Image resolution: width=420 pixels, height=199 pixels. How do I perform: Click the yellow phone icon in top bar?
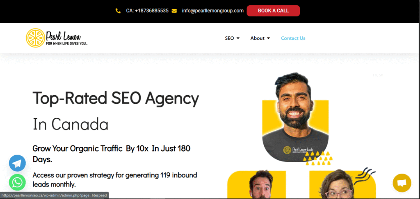118,11
